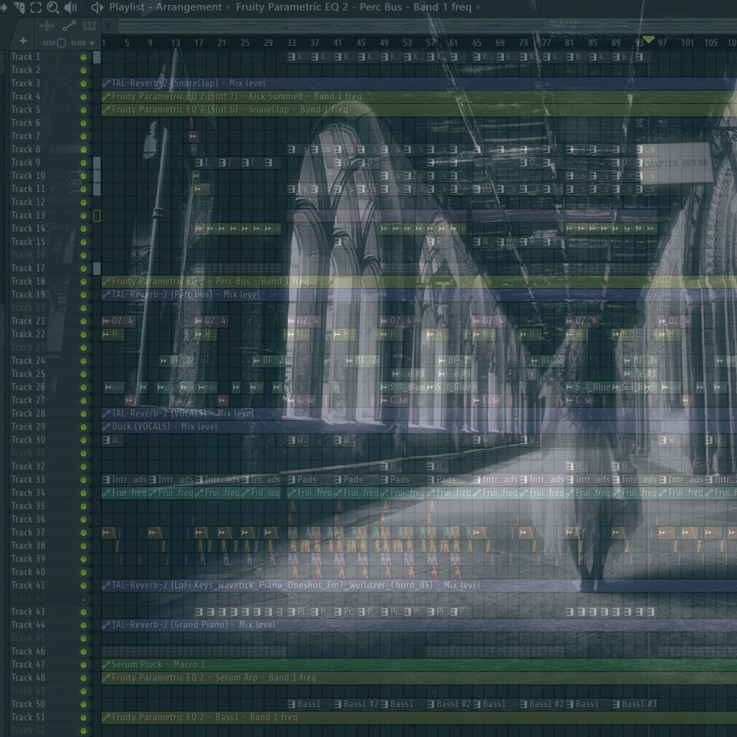The height and width of the screenshot is (737, 737).
Task: Toggle the STEP editing mode checkbox
Action: 61,43
